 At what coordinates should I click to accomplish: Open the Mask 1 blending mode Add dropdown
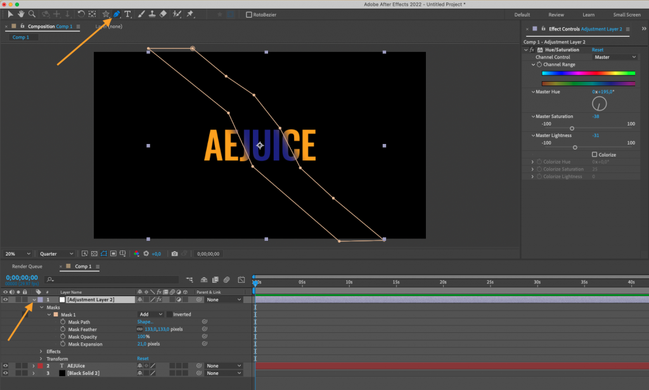150,315
